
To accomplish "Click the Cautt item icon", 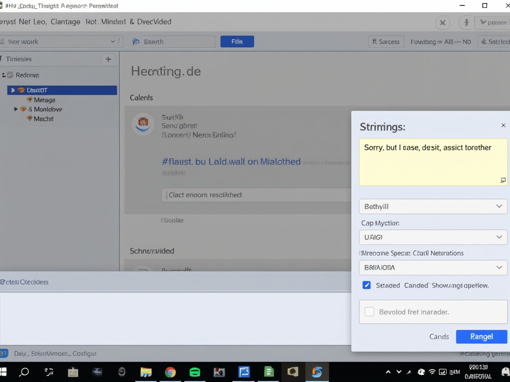I will pyautogui.click(x=21, y=90).
